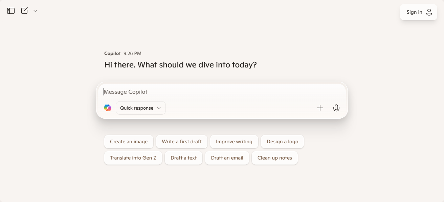Image resolution: width=444 pixels, height=202 pixels.
Task: Toggle the sidebar panel icon
Action: 11,11
